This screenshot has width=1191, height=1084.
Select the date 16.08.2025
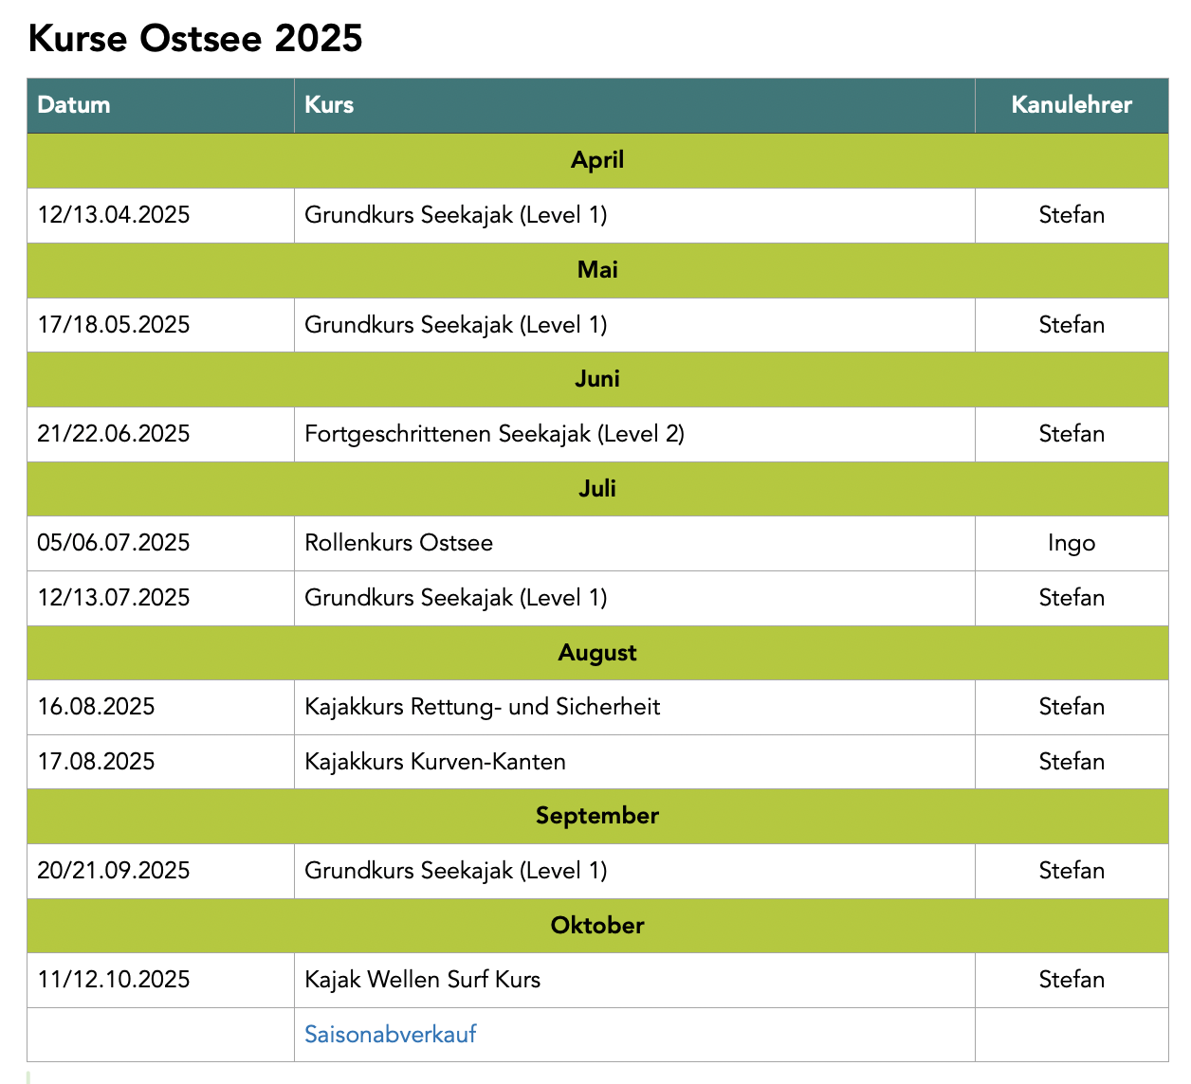[96, 707]
